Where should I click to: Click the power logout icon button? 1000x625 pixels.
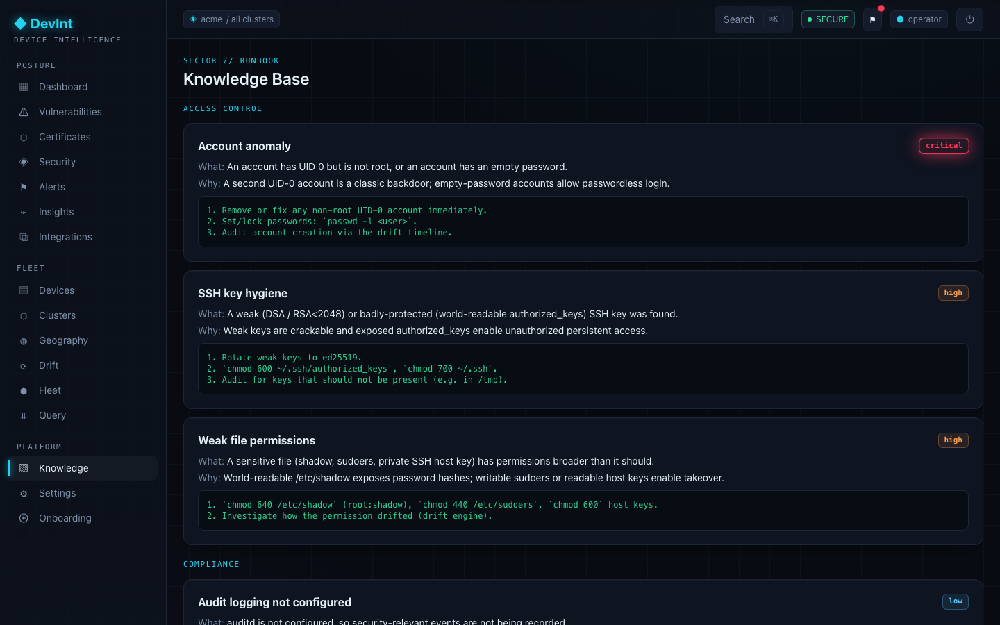[x=969, y=19]
